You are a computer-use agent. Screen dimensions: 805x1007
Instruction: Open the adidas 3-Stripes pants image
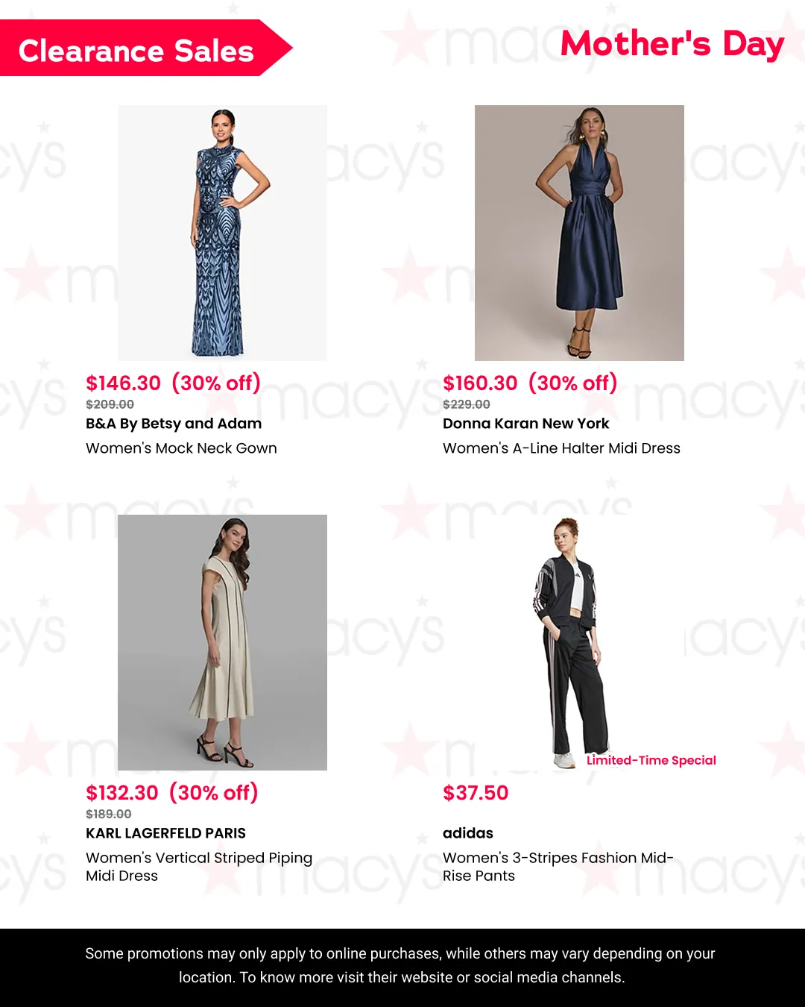[x=579, y=642]
